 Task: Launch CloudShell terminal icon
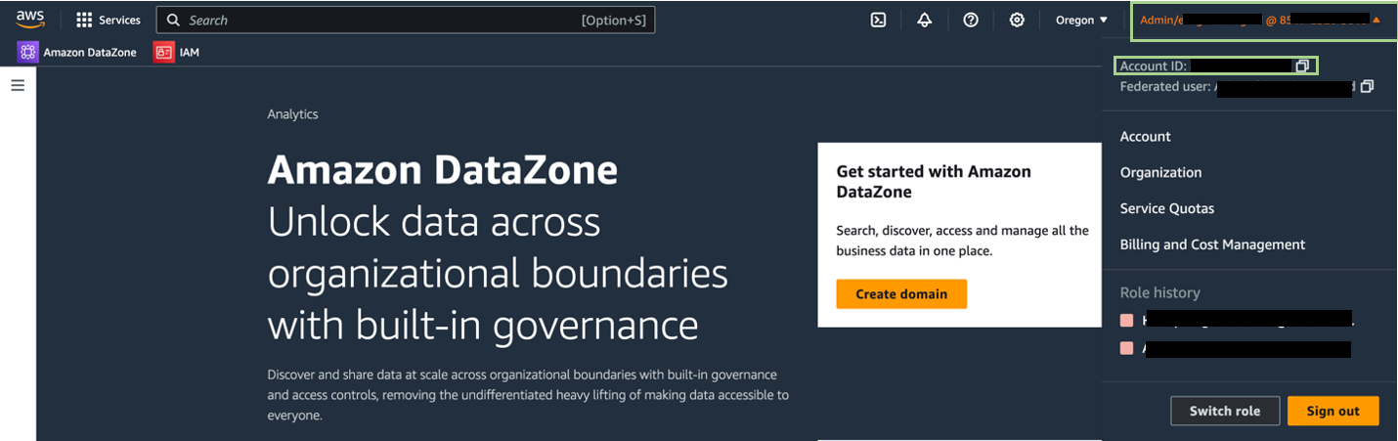click(x=878, y=20)
